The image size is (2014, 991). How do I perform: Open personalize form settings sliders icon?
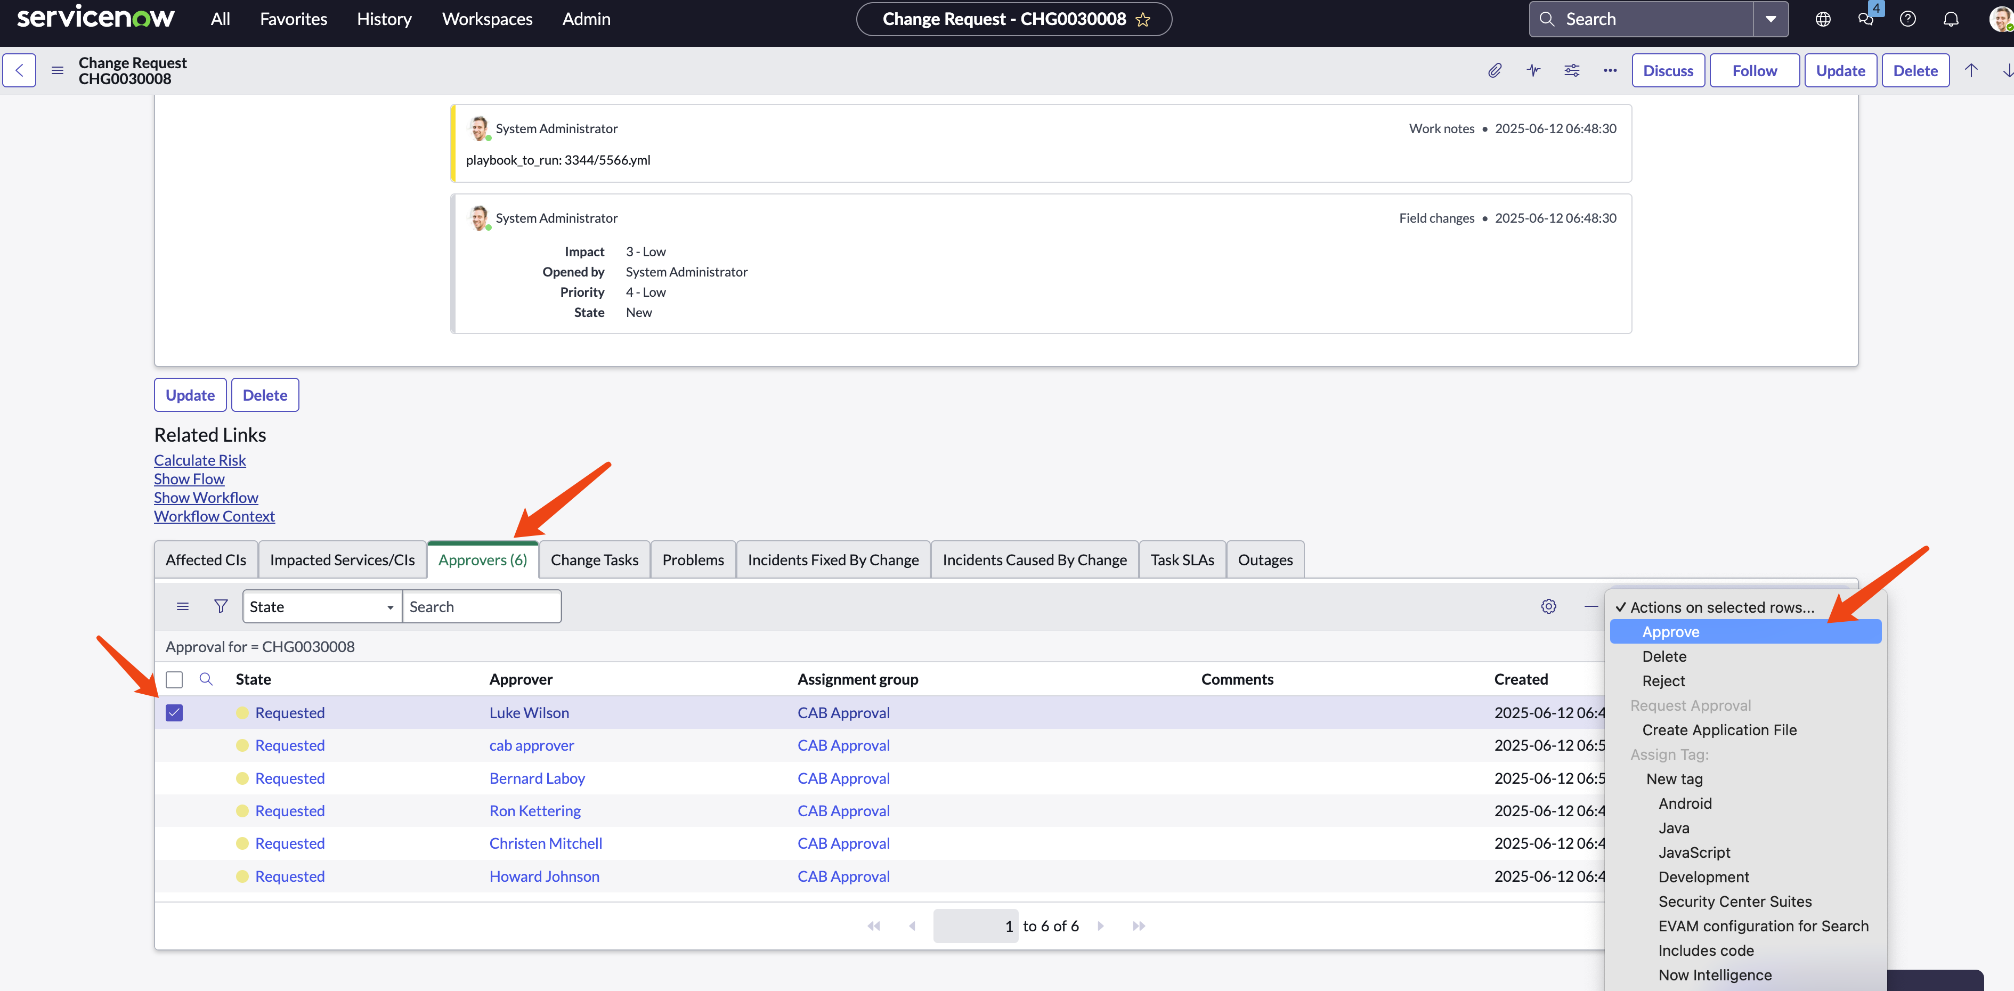click(1571, 70)
